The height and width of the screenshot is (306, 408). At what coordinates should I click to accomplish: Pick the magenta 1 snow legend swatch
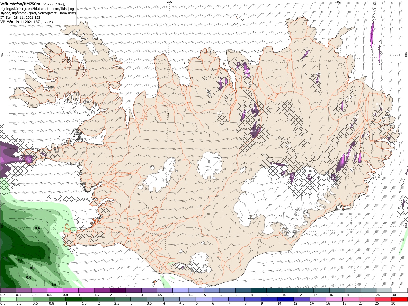pyautogui.click(x=86, y=290)
